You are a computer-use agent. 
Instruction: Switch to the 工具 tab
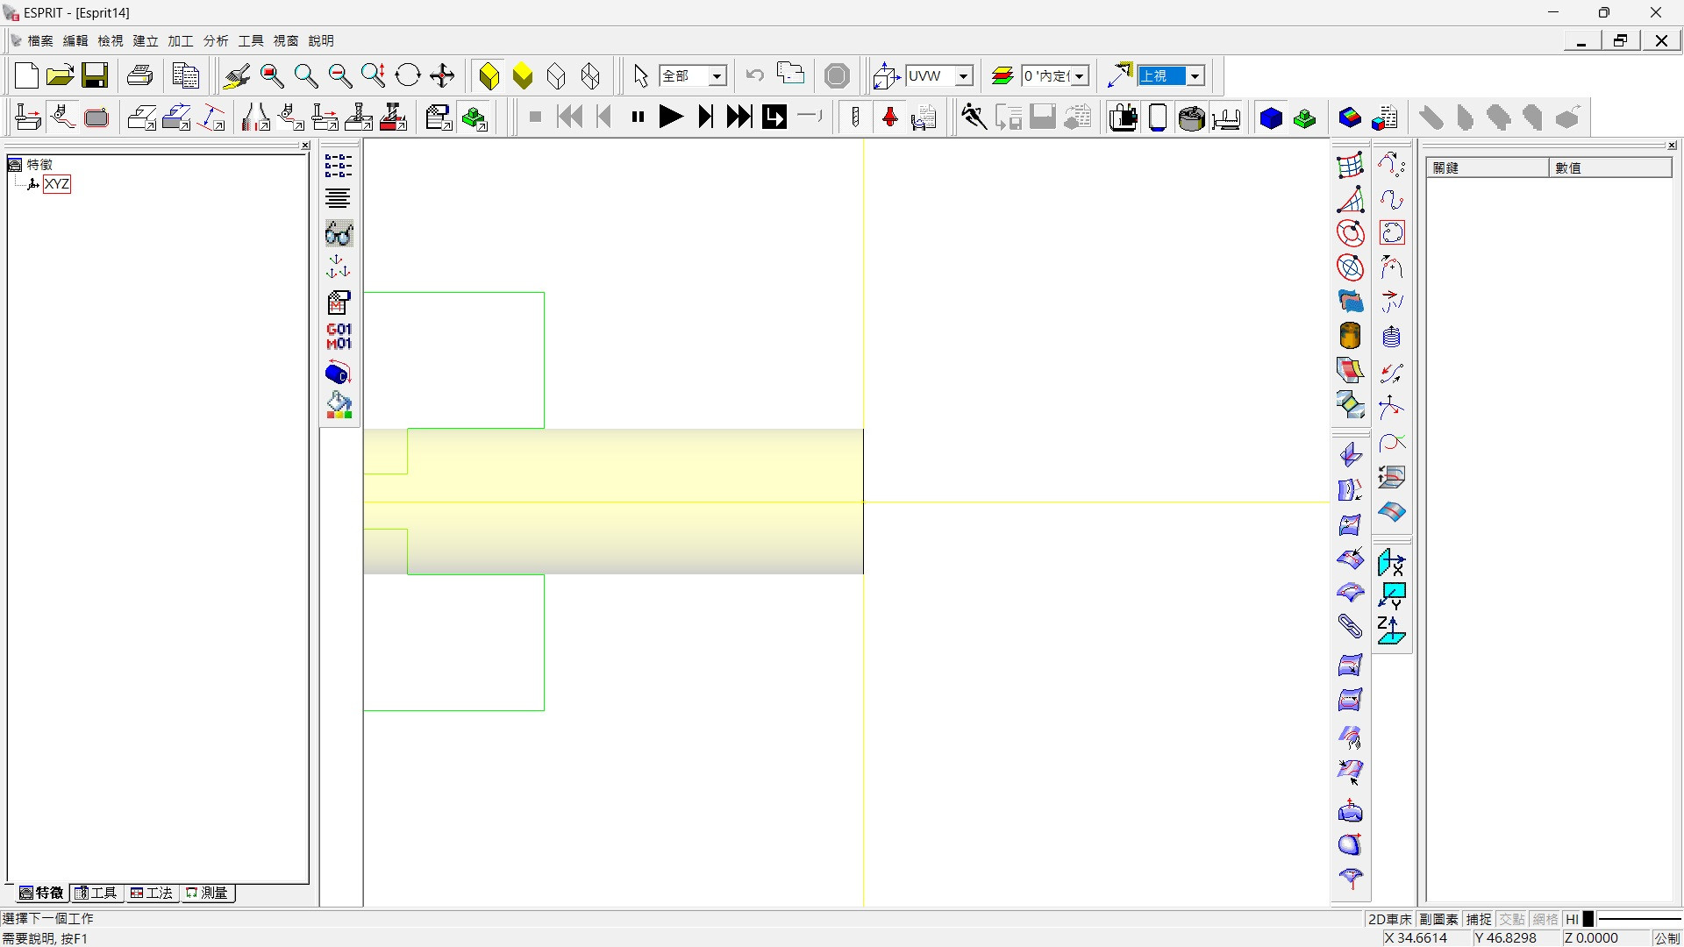click(96, 893)
